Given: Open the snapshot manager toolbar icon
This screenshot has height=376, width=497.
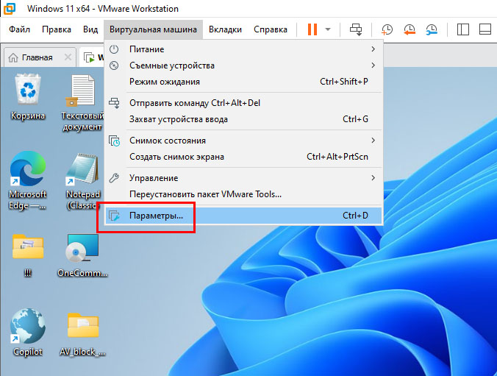Looking at the screenshot, I should [432, 29].
